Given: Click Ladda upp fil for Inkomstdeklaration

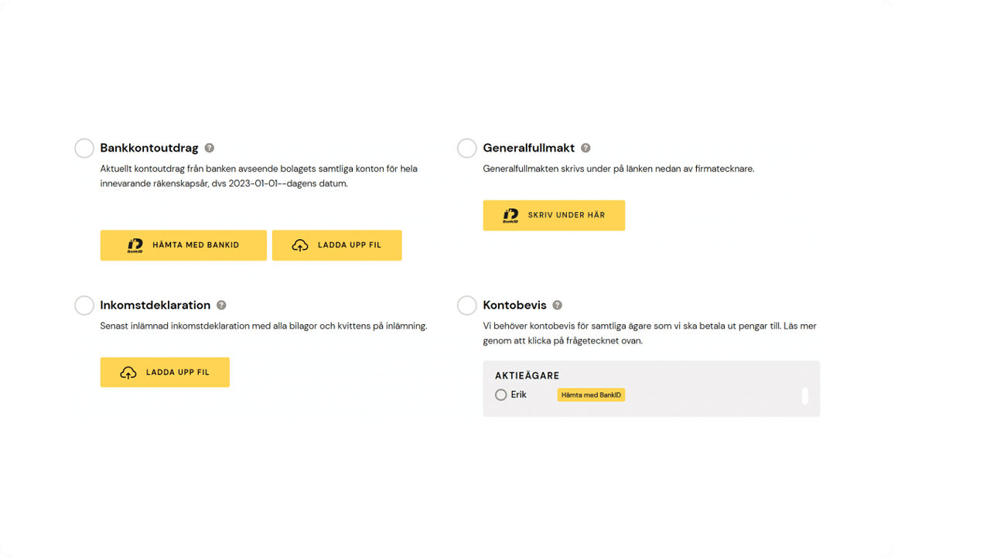Looking at the screenshot, I should pos(165,372).
